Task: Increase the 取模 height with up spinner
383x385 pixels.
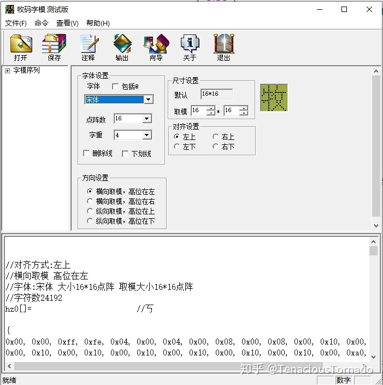Action: pos(244,108)
